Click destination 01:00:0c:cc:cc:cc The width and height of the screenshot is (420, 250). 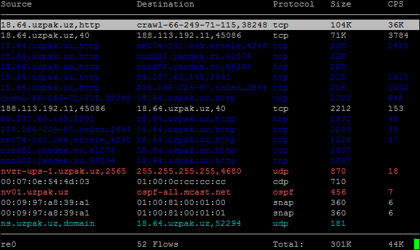pyautogui.click(x=181, y=181)
